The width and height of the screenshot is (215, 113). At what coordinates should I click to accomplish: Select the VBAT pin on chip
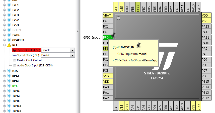[108, 15]
